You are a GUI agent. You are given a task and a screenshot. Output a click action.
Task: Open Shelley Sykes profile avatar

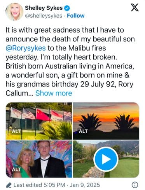tap(14, 12)
